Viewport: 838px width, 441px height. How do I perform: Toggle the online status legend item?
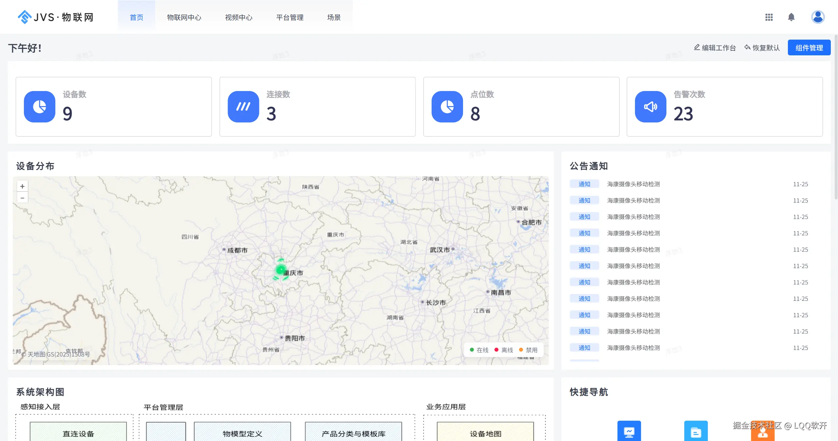(x=479, y=350)
